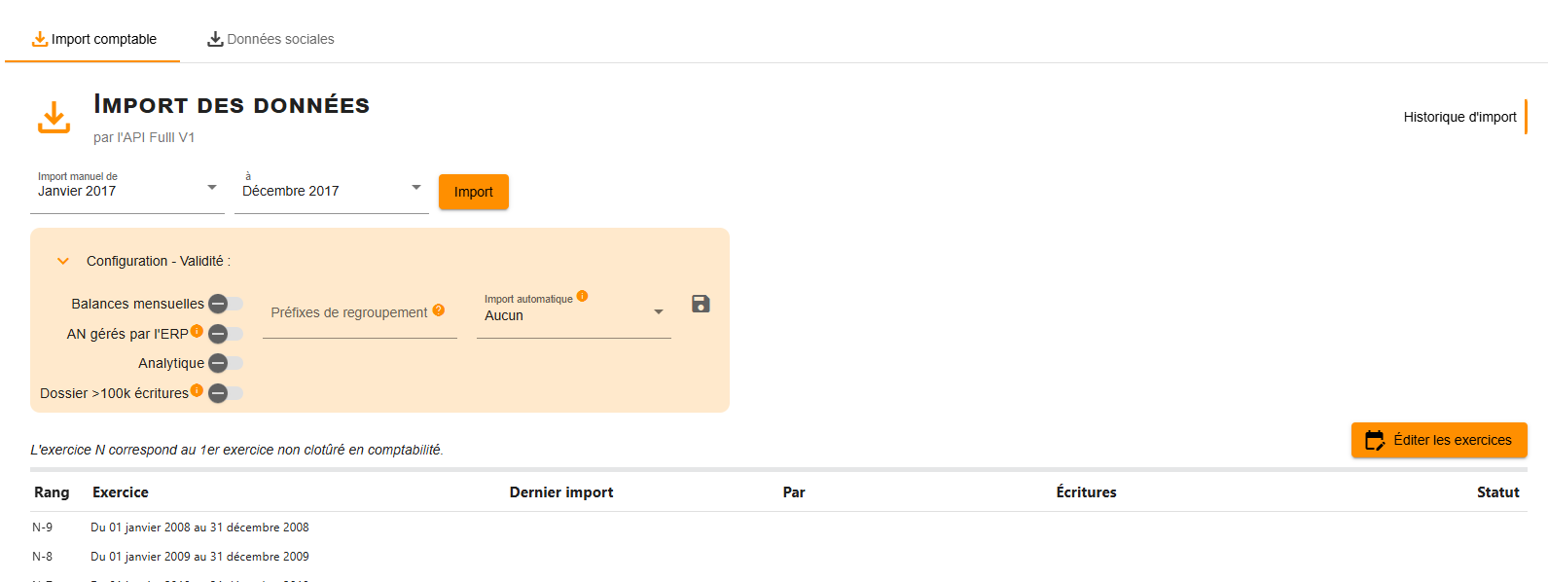Viewport: 1548px width, 582px height.
Task: Toggle the AN gérés par l'ERP switch
Action: tap(226, 334)
